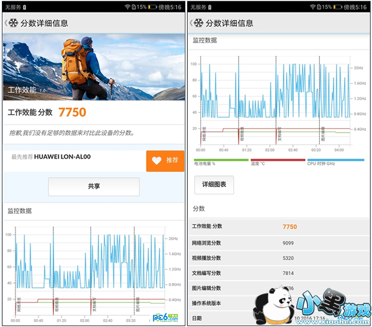Tap the hiker 工作效能 banner image
Viewport: 372px width, 327px height.
tap(94, 67)
